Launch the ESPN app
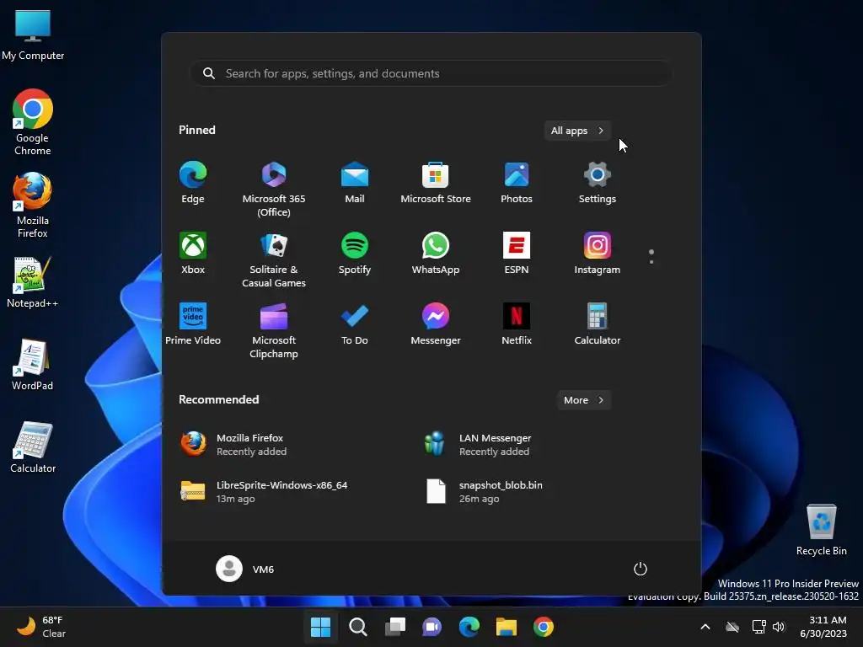This screenshot has width=863, height=647. pos(517,254)
